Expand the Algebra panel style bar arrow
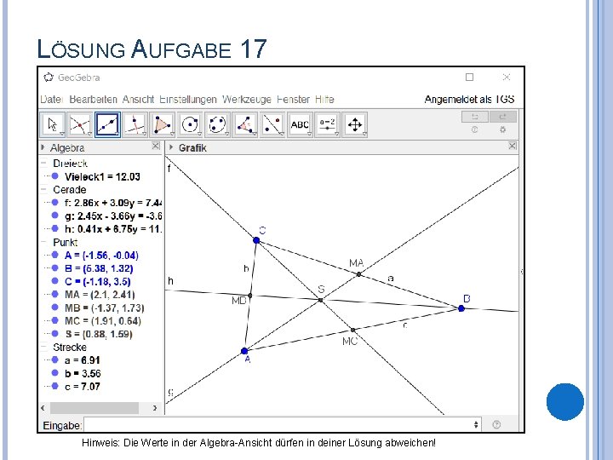The height and width of the screenshot is (460, 613). pyautogui.click(x=43, y=147)
